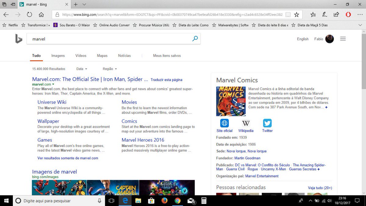Open the Marvel.com Official Site result
The width and height of the screenshot is (366, 206).
click(90, 79)
